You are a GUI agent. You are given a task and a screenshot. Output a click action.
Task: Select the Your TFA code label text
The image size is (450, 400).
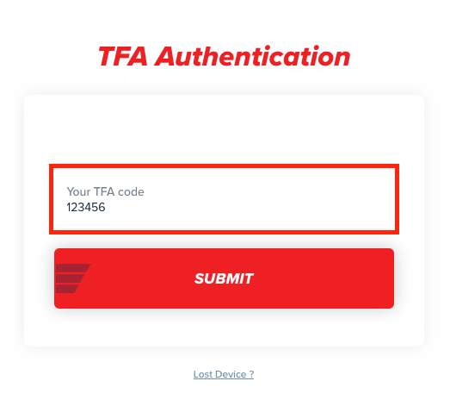[x=105, y=191]
